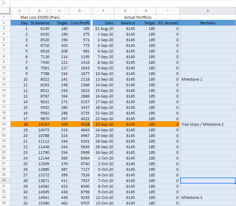Select column I header

click(x=168, y=11)
